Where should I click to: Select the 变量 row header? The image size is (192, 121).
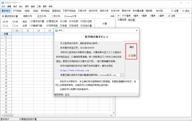click(x=6, y=34)
